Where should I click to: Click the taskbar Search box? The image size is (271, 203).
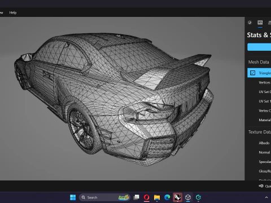pos(105,197)
